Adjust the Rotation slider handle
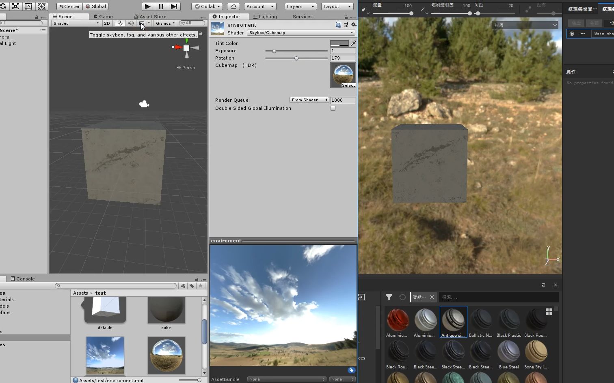Viewport: 614px width, 383px height. (296, 58)
